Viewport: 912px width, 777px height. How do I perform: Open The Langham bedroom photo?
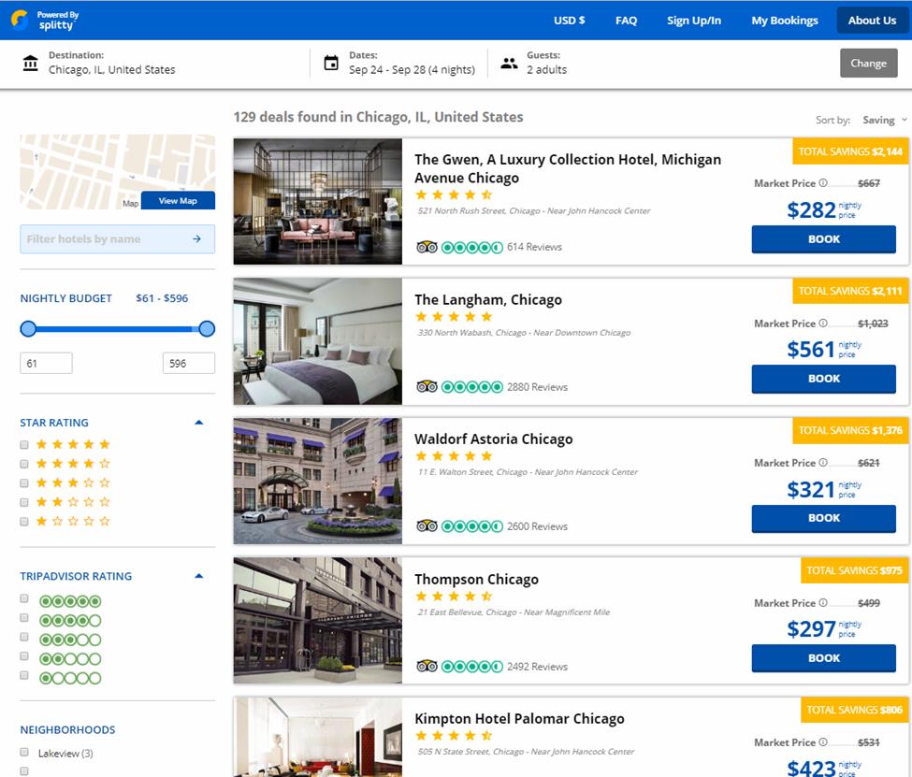coord(318,341)
